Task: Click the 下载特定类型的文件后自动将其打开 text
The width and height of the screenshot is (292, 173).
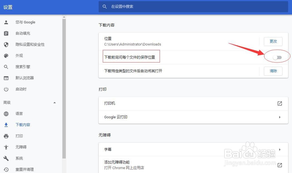Action: click(x=133, y=71)
